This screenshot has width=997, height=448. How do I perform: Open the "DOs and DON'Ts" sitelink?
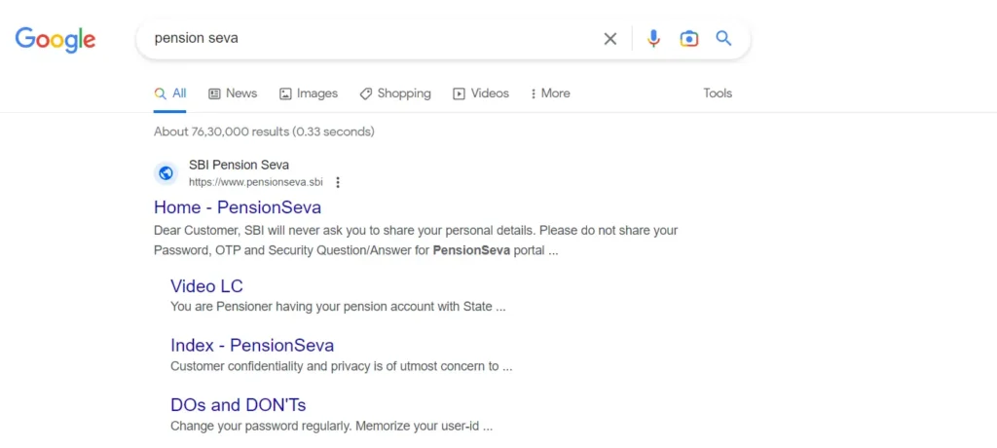238,405
